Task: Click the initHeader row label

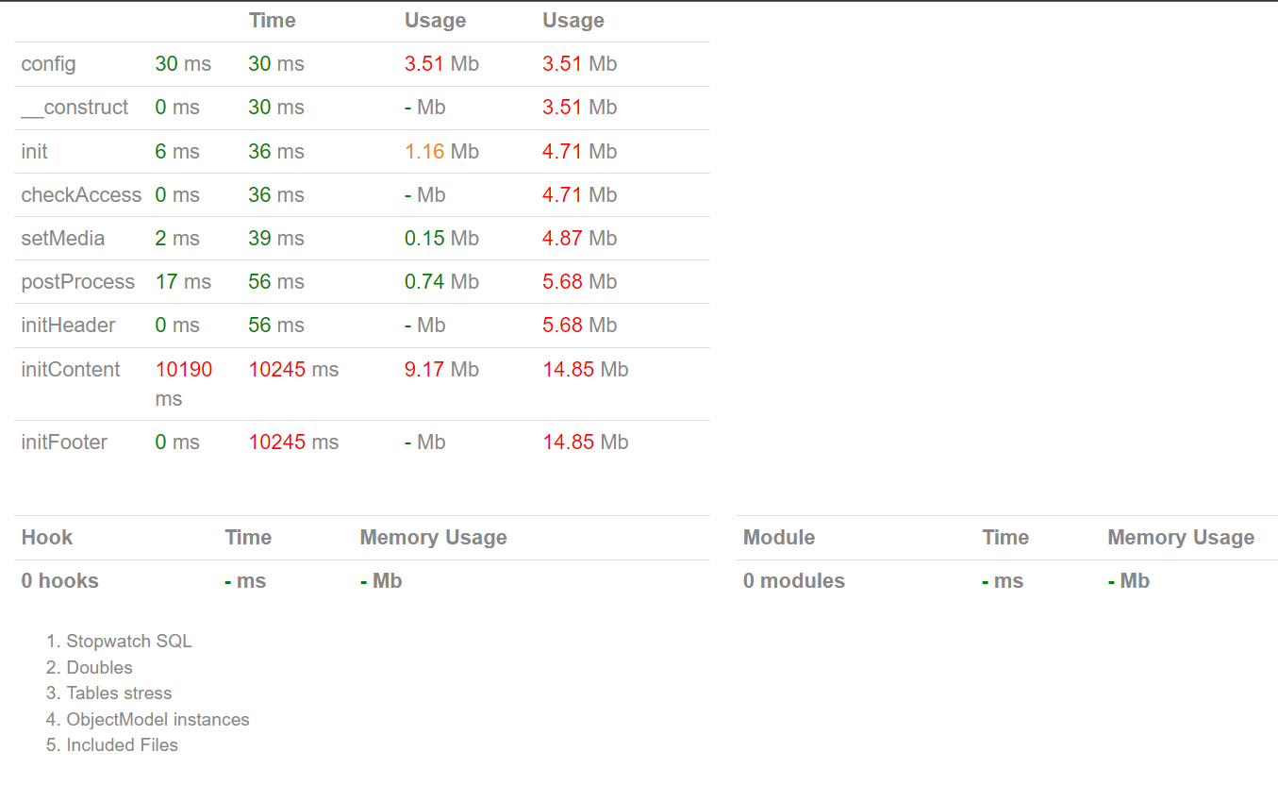Action: [x=69, y=325]
